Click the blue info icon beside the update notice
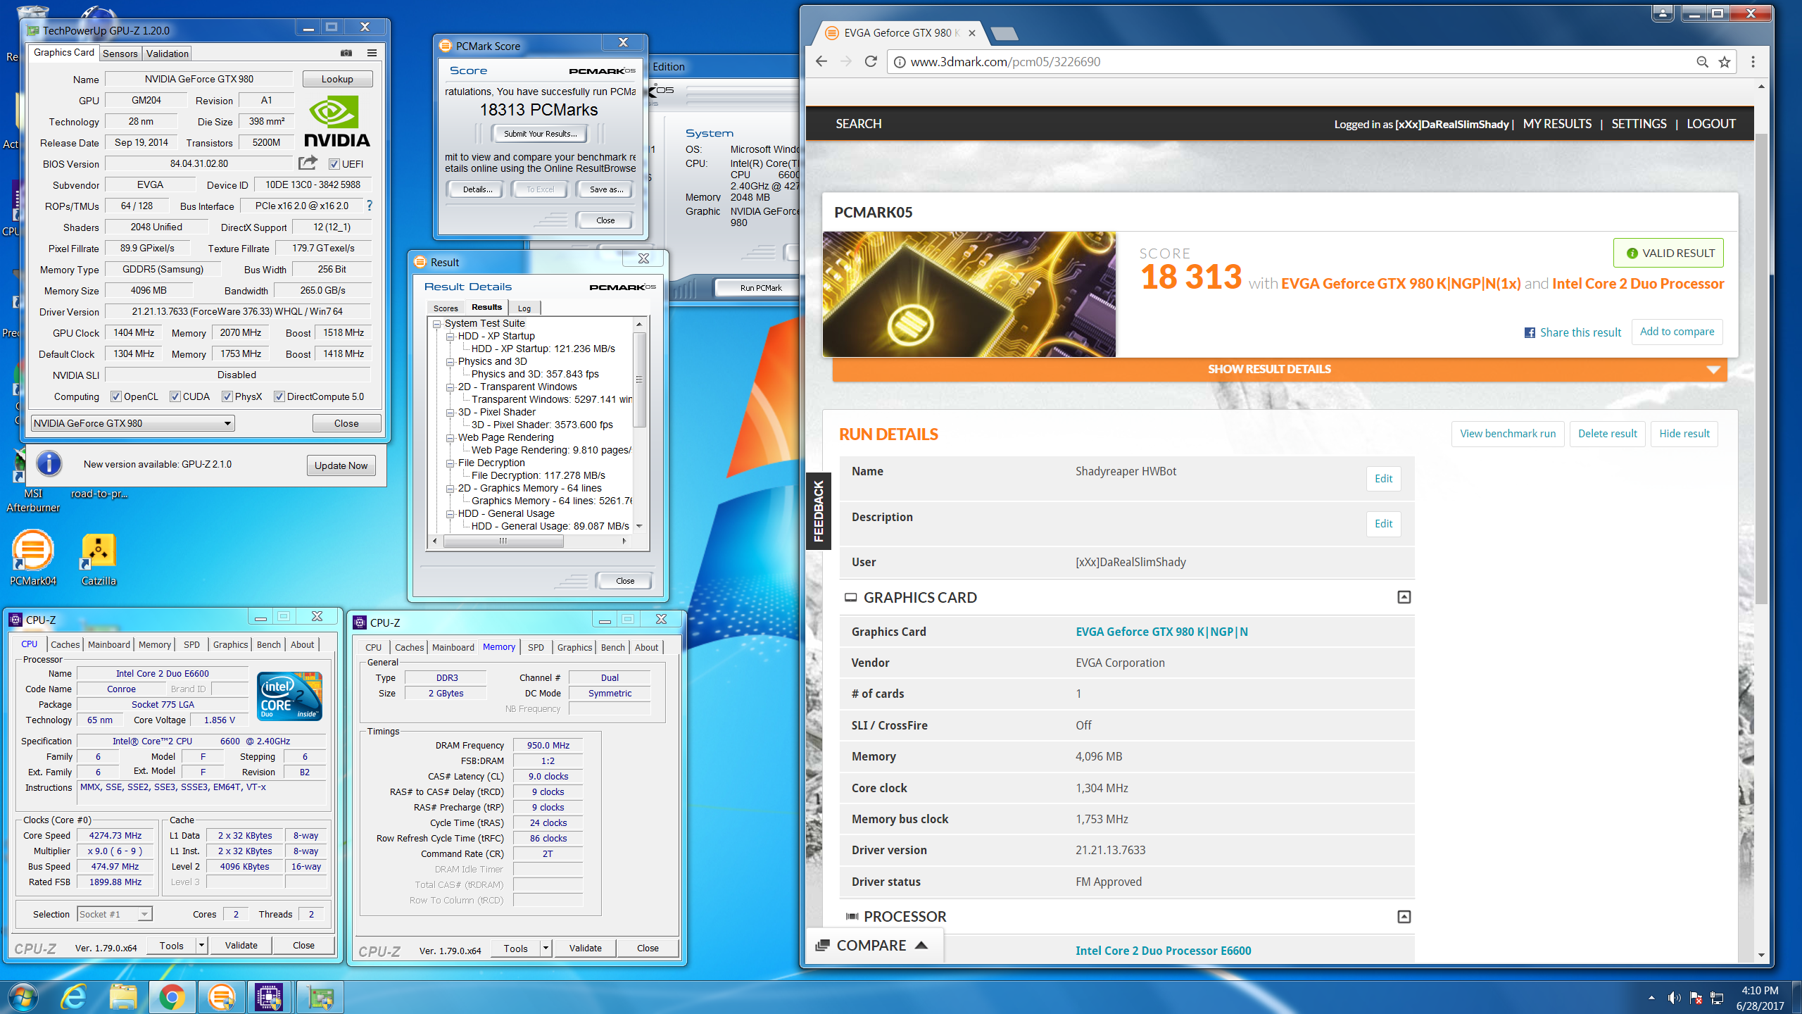The width and height of the screenshot is (1802, 1014). click(x=49, y=464)
